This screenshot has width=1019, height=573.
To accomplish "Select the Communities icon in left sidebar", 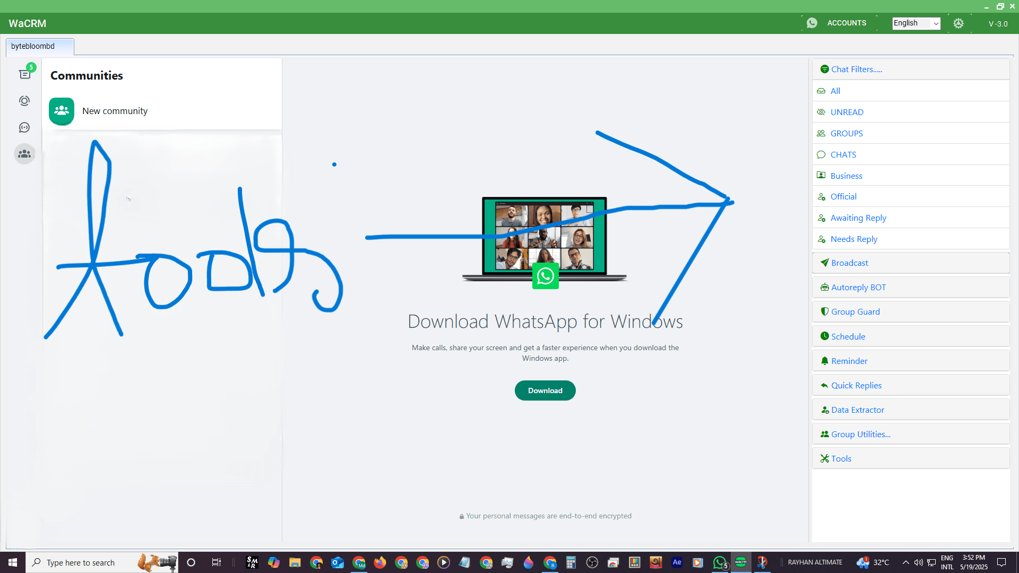I will (24, 154).
